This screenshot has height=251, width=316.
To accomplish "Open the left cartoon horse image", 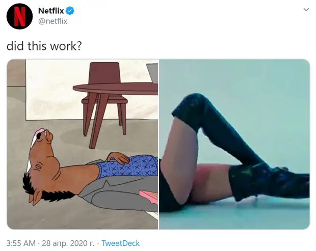I will click(x=83, y=144).
